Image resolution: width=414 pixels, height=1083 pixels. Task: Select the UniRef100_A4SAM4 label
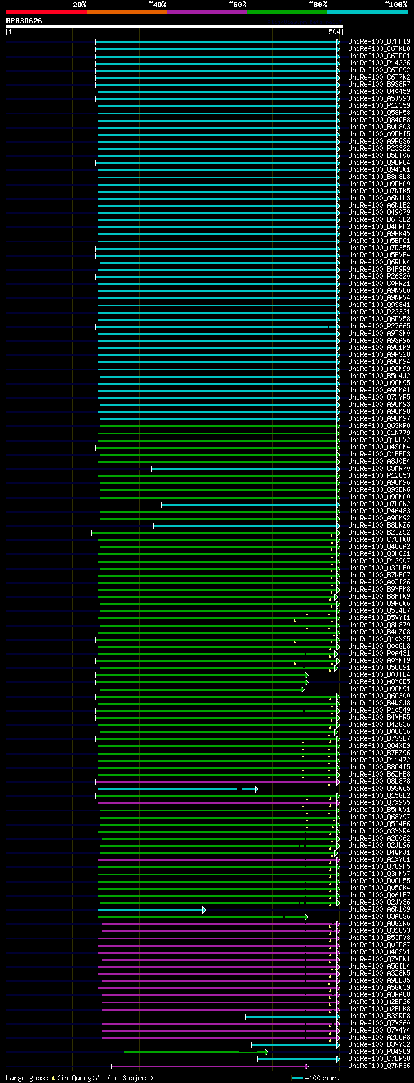[379, 447]
